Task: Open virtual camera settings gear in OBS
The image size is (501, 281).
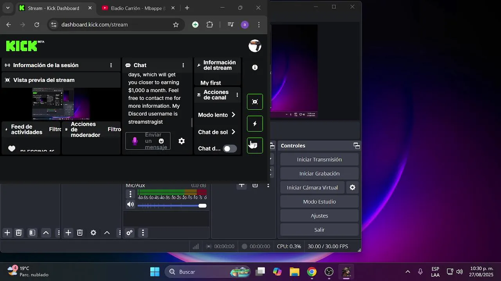Action: coord(353,188)
